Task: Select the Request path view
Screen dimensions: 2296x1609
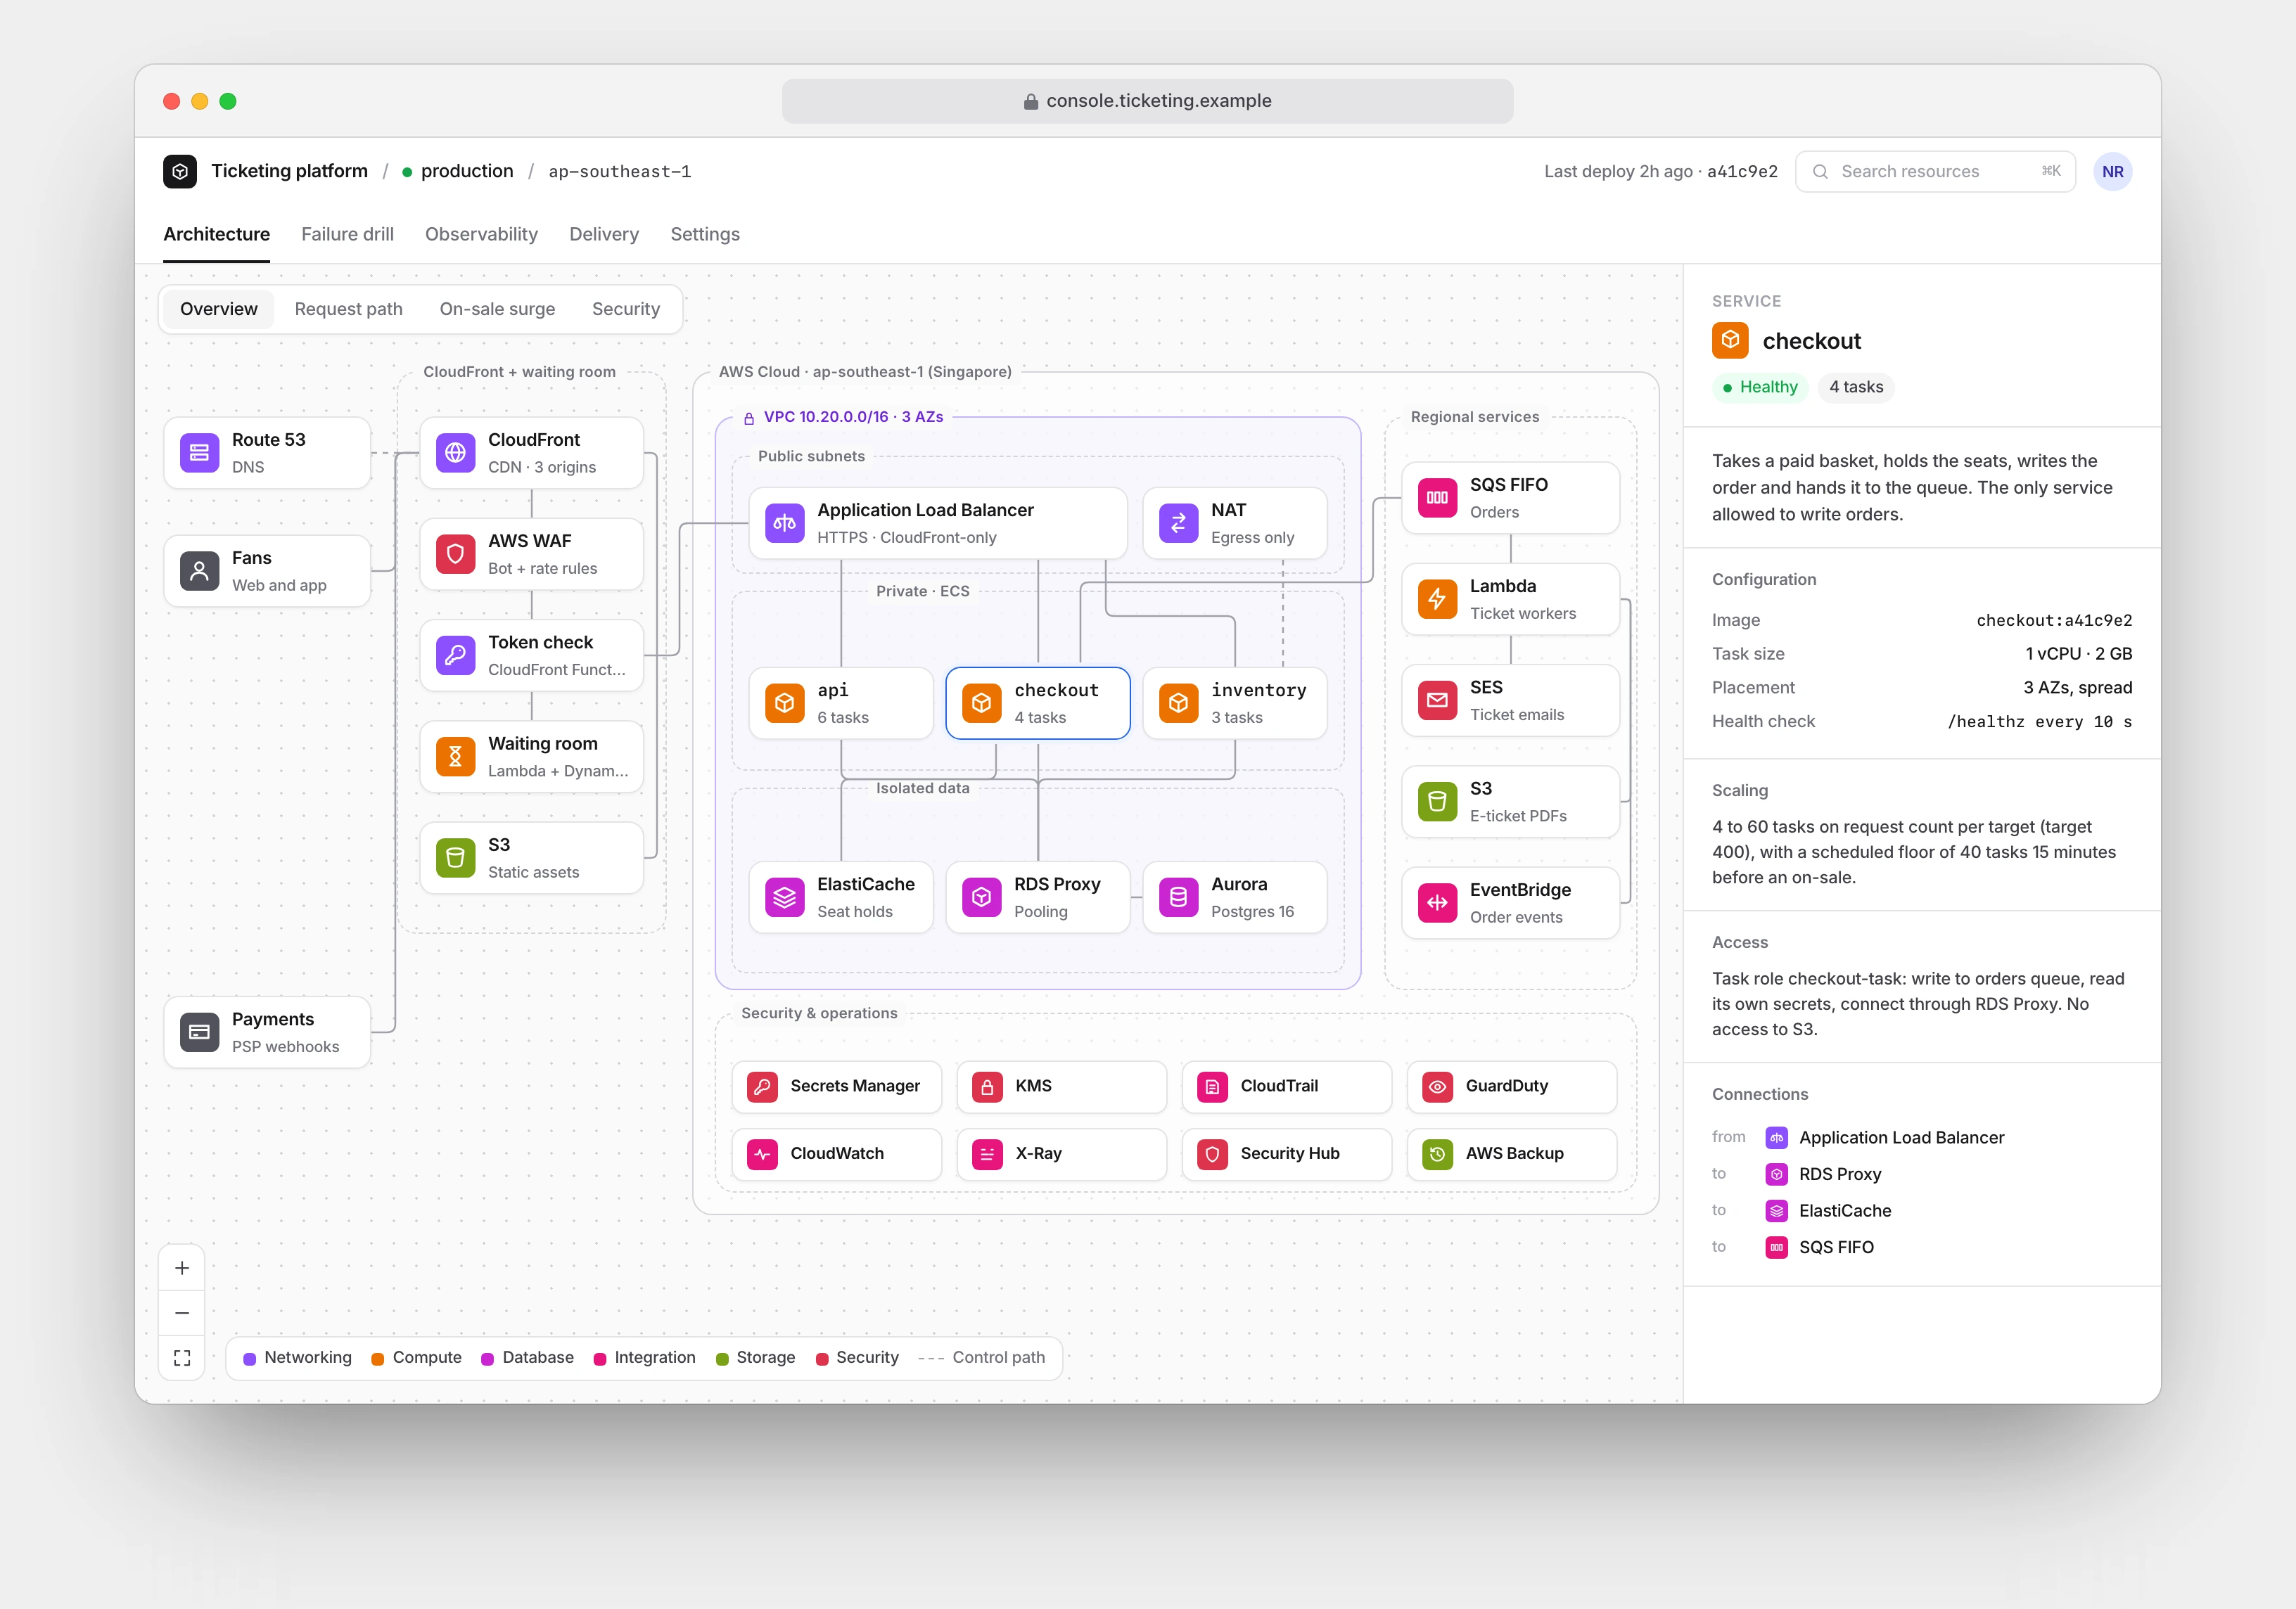Action: coord(348,309)
